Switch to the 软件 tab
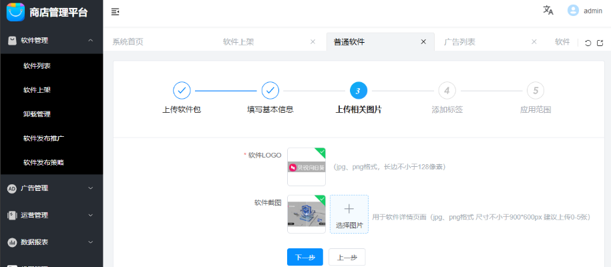The height and width of the screenshot is (267, 611). [x=562, y=41]
